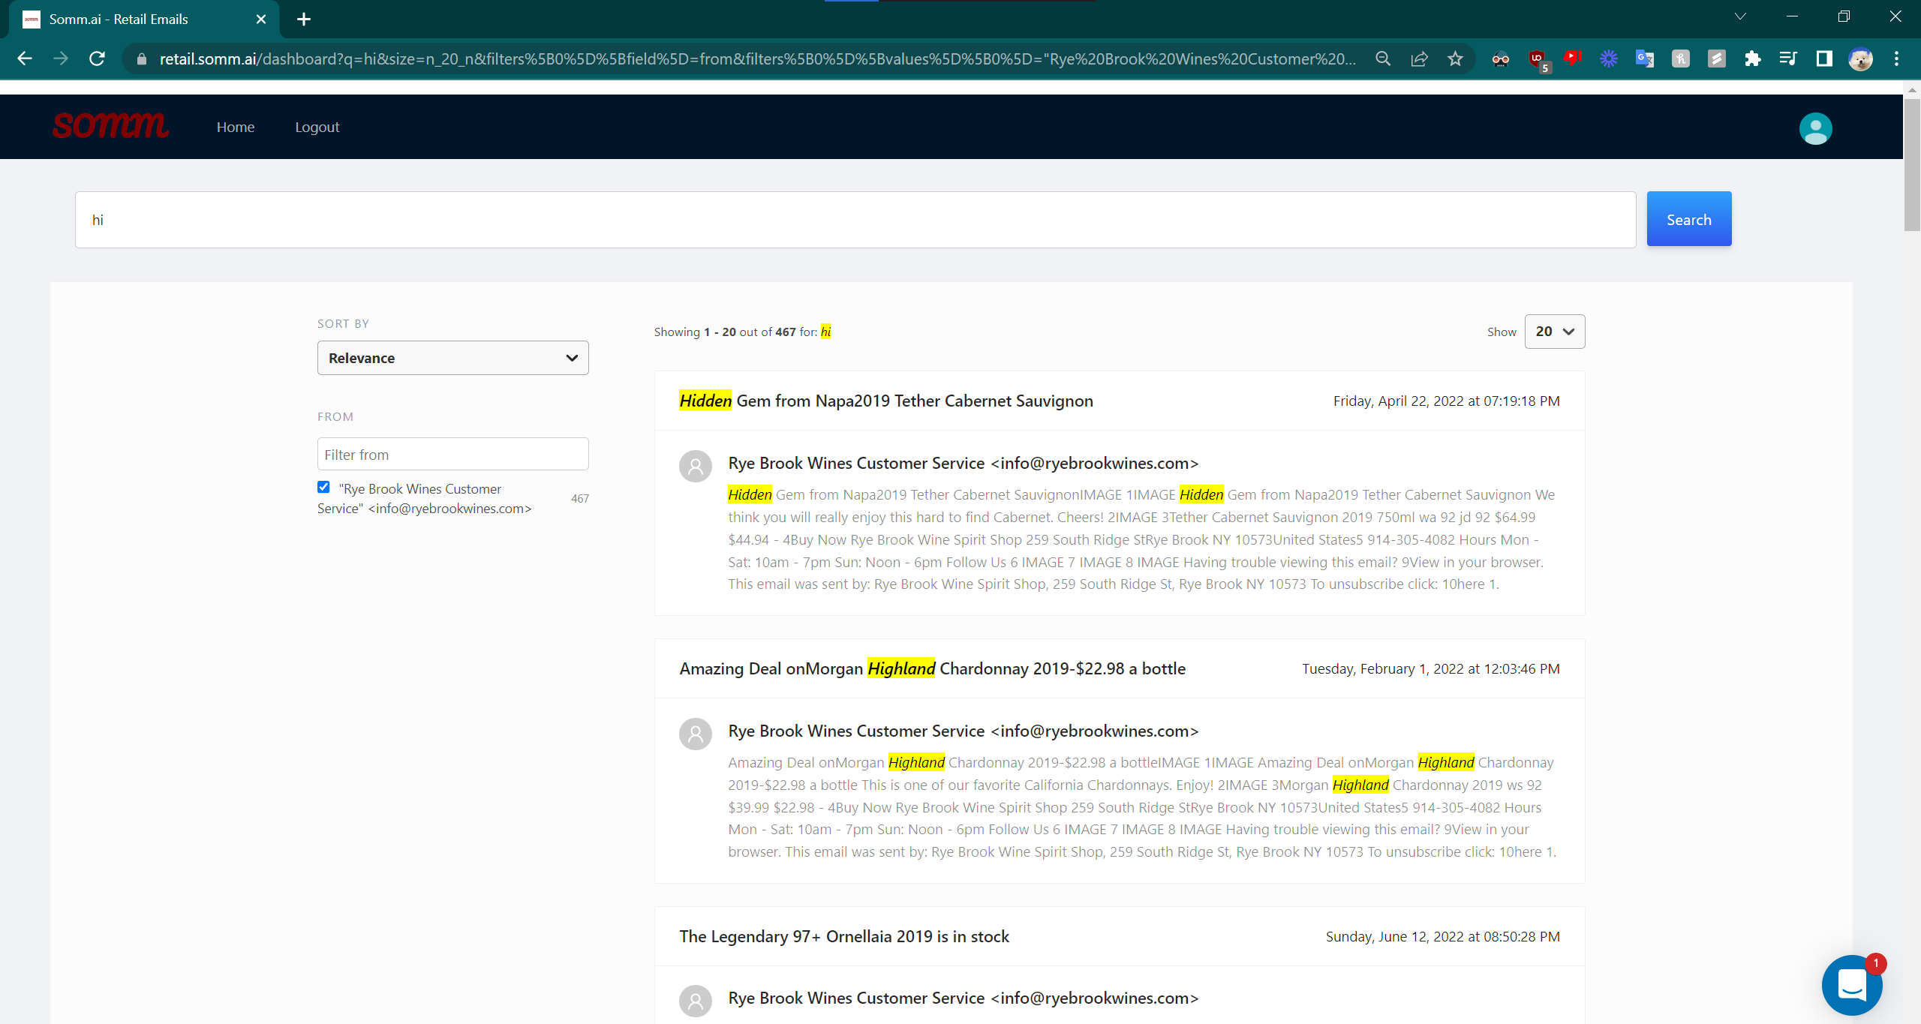The width and height of the screenshot is (1921, 1024).
Task: Open Google Translate extension
Action: [1645, 59]
